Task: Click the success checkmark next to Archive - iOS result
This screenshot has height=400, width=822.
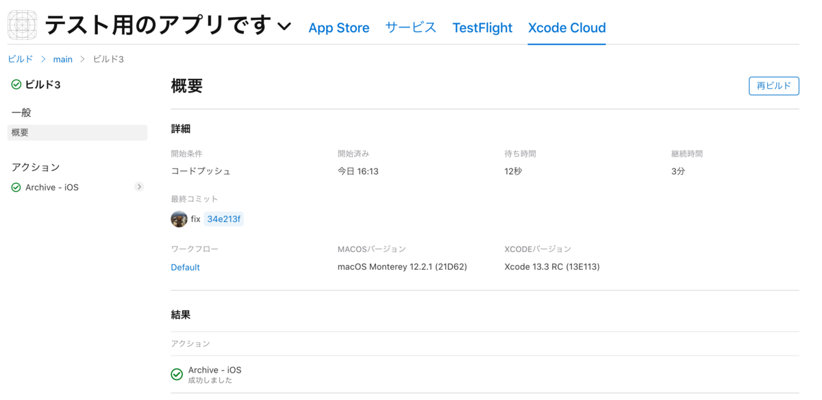Action: [177, 374]
